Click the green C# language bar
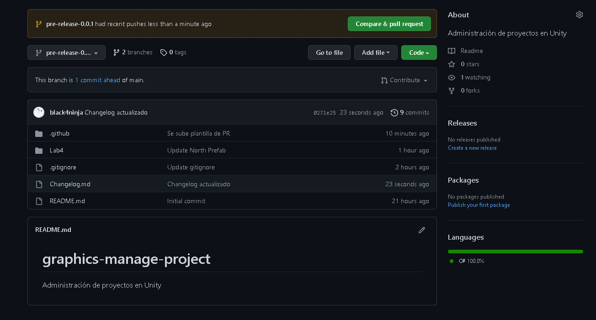Viewport: 596px width, 320px height. 516,252
